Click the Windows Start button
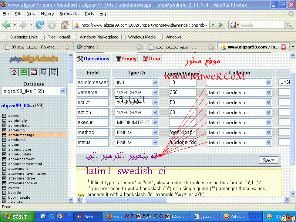296x222 pixels. coord(16,216)
